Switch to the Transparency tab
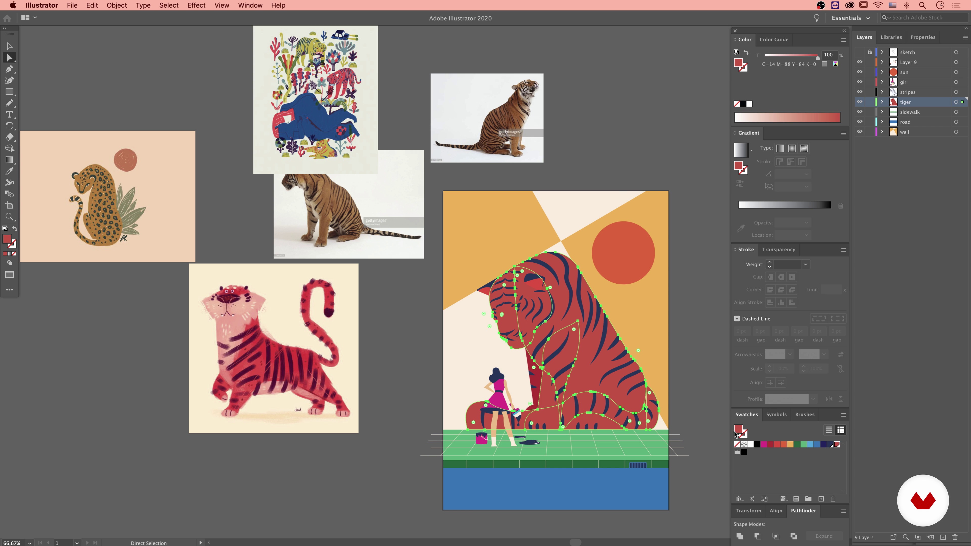Viewport: 971px width, 546px height. click(778, 249)
